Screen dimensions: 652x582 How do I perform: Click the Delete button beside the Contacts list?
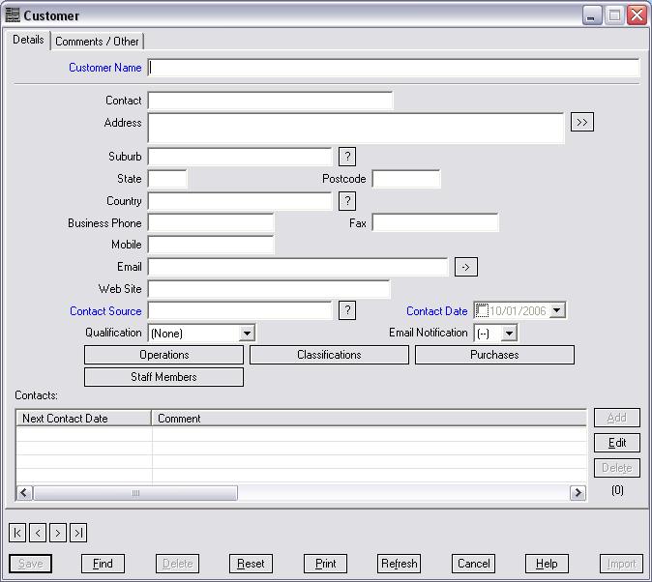[x=617, y=468]
